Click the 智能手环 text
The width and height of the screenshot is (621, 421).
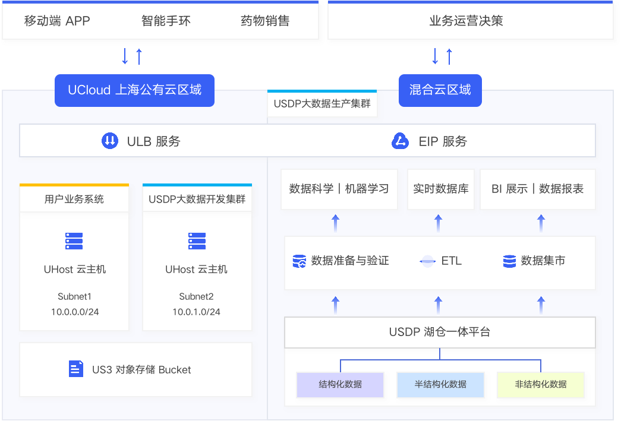(x=166, y=21)
